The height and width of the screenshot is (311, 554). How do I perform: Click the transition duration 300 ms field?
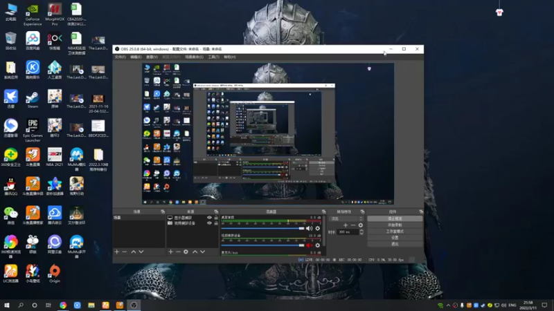(348, 232)
